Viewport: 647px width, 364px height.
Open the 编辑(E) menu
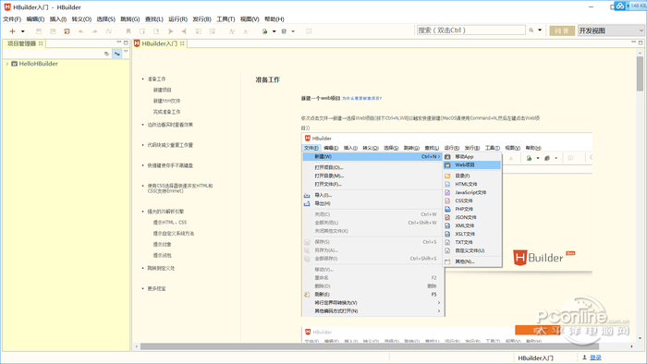[x=35, y=19]
